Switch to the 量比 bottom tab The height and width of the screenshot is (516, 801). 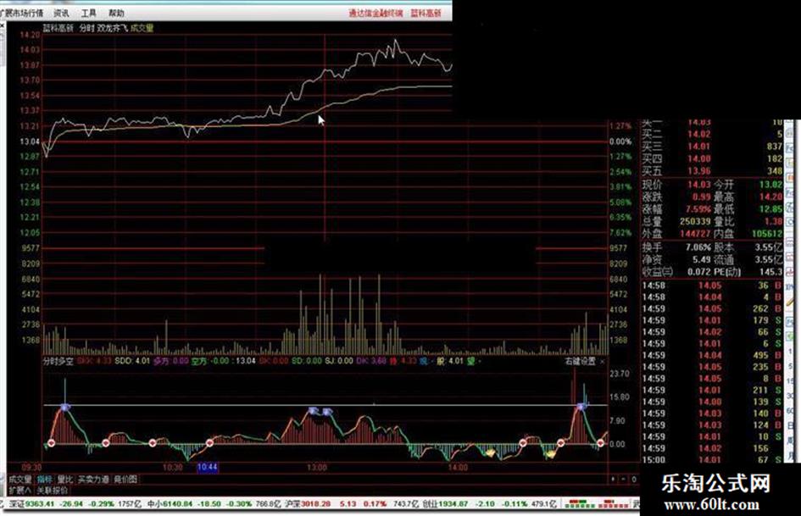coord(65,480)
